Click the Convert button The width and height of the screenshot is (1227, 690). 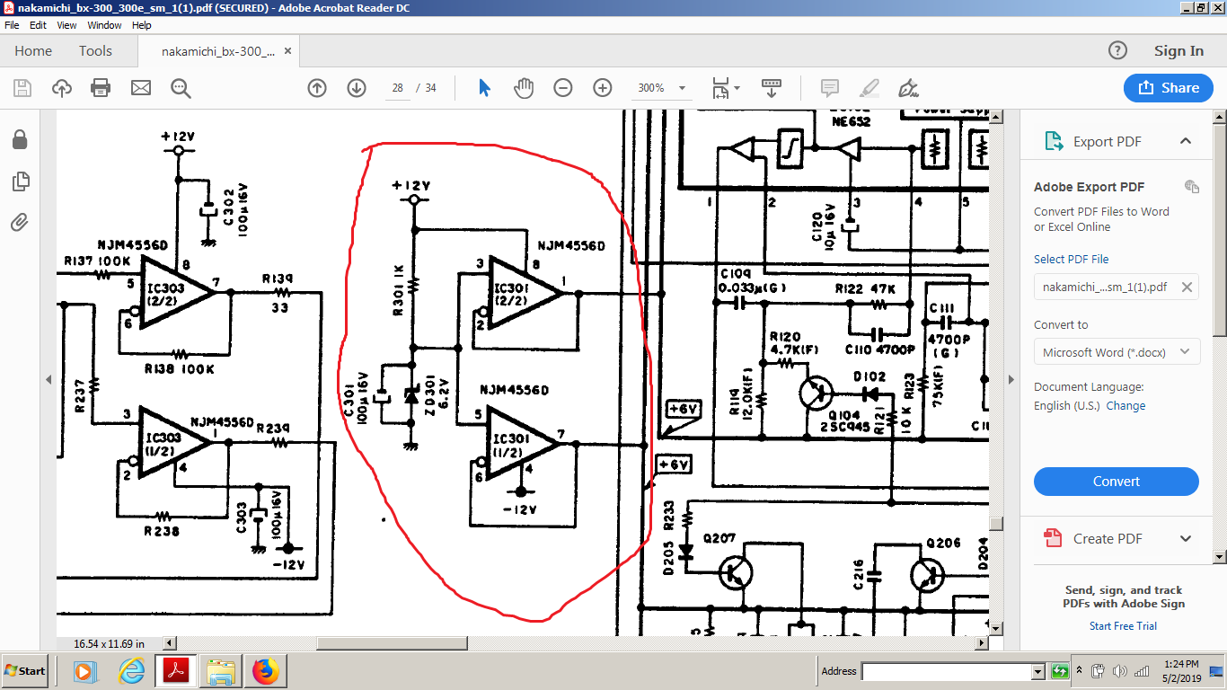(x=1117, y=482)
